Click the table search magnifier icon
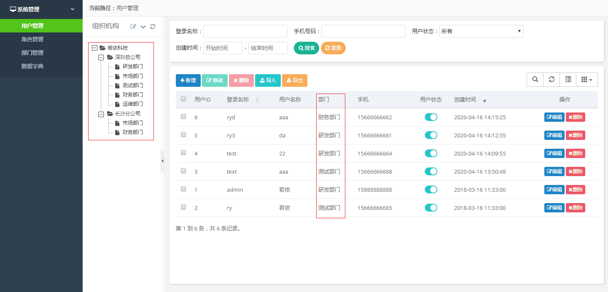The image size is (608, 292). (x=535, y=79)
